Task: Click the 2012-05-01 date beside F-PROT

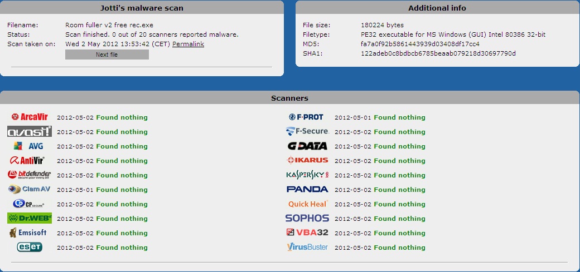Action: [x=353, y=118]
